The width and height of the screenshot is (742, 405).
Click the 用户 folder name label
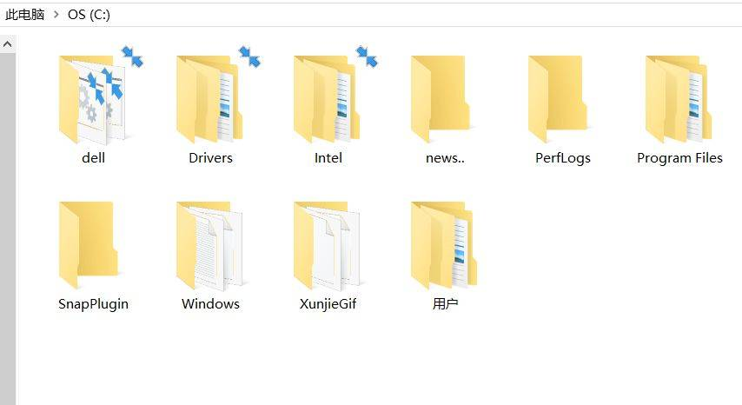pyautogui.click(x=446, y=304)
